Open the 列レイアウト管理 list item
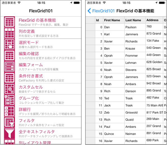 50,142
